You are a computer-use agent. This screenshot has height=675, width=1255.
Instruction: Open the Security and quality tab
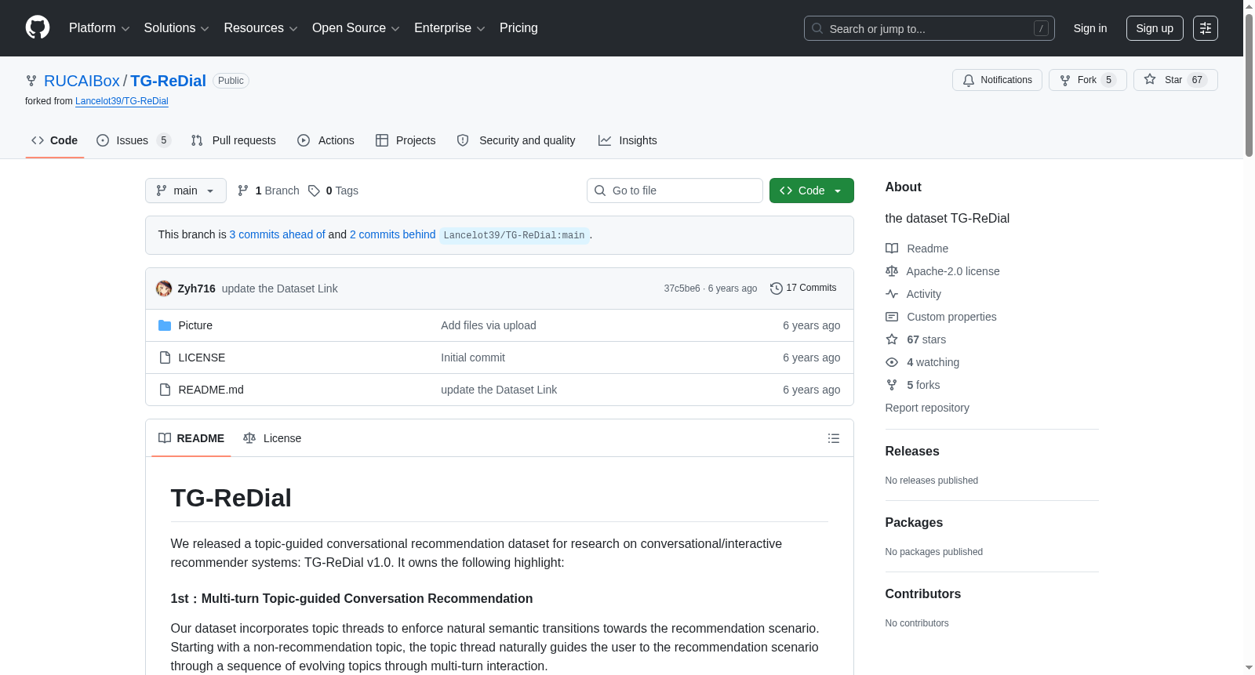pos(516,140)
